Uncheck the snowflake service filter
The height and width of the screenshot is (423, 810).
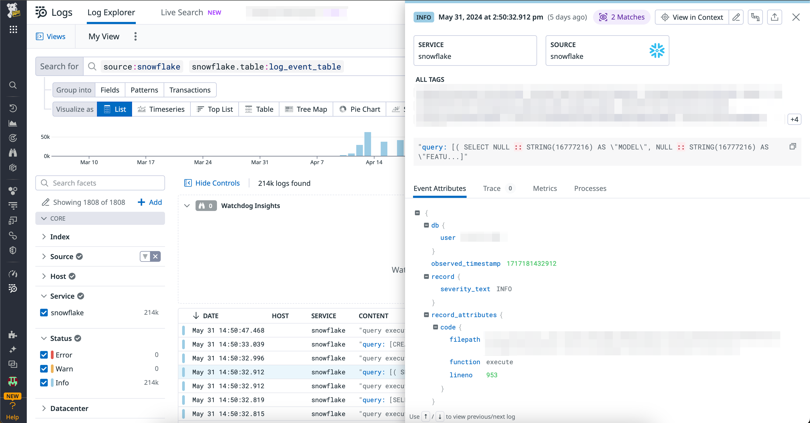tap(44, 313)
